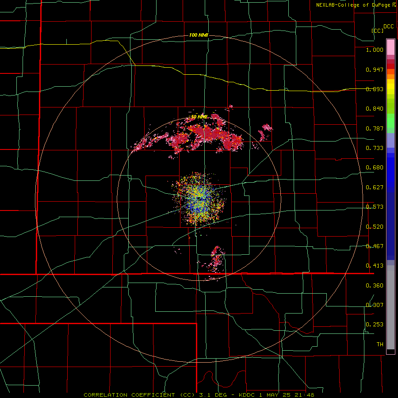Select the 0.733 legend value
Image resolution: width=398 pixels, height=398 pixels.
point(375,148)
